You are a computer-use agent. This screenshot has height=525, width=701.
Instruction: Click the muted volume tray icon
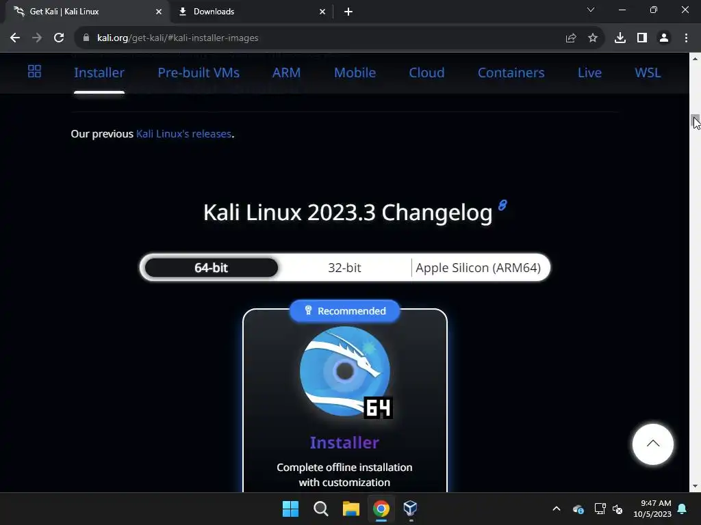coord(617,509)
